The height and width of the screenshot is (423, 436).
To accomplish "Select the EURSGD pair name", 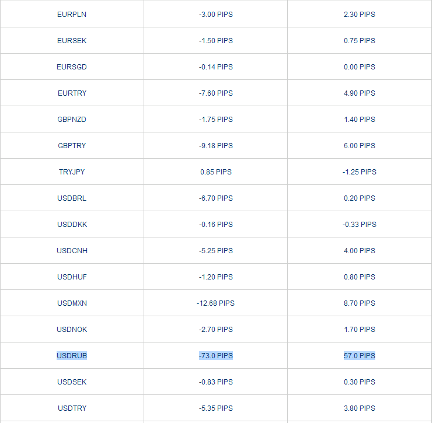I will point(72,67).
